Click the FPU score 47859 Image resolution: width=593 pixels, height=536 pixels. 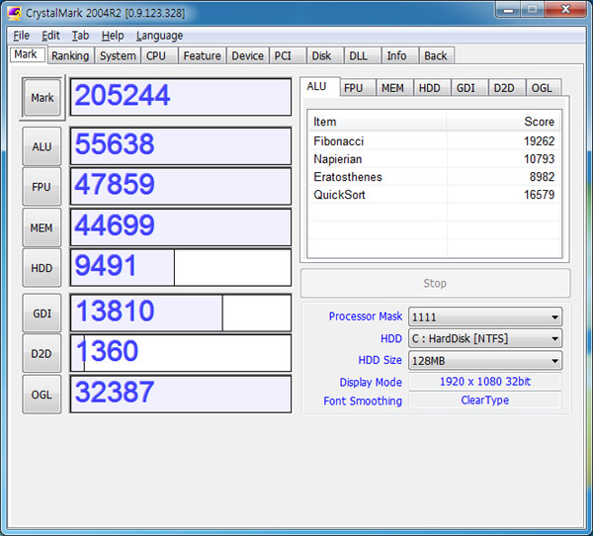pyautogui.click(x=181, y=187)
